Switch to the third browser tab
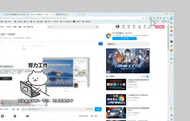The width and height of the screenshot is (190, 121). pos(64,14)
